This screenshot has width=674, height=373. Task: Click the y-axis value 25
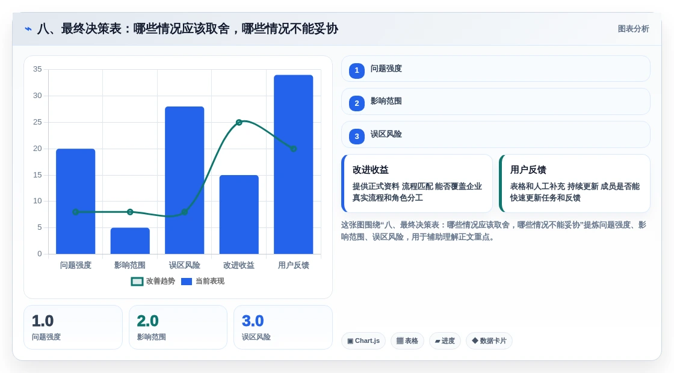(37, 122)
